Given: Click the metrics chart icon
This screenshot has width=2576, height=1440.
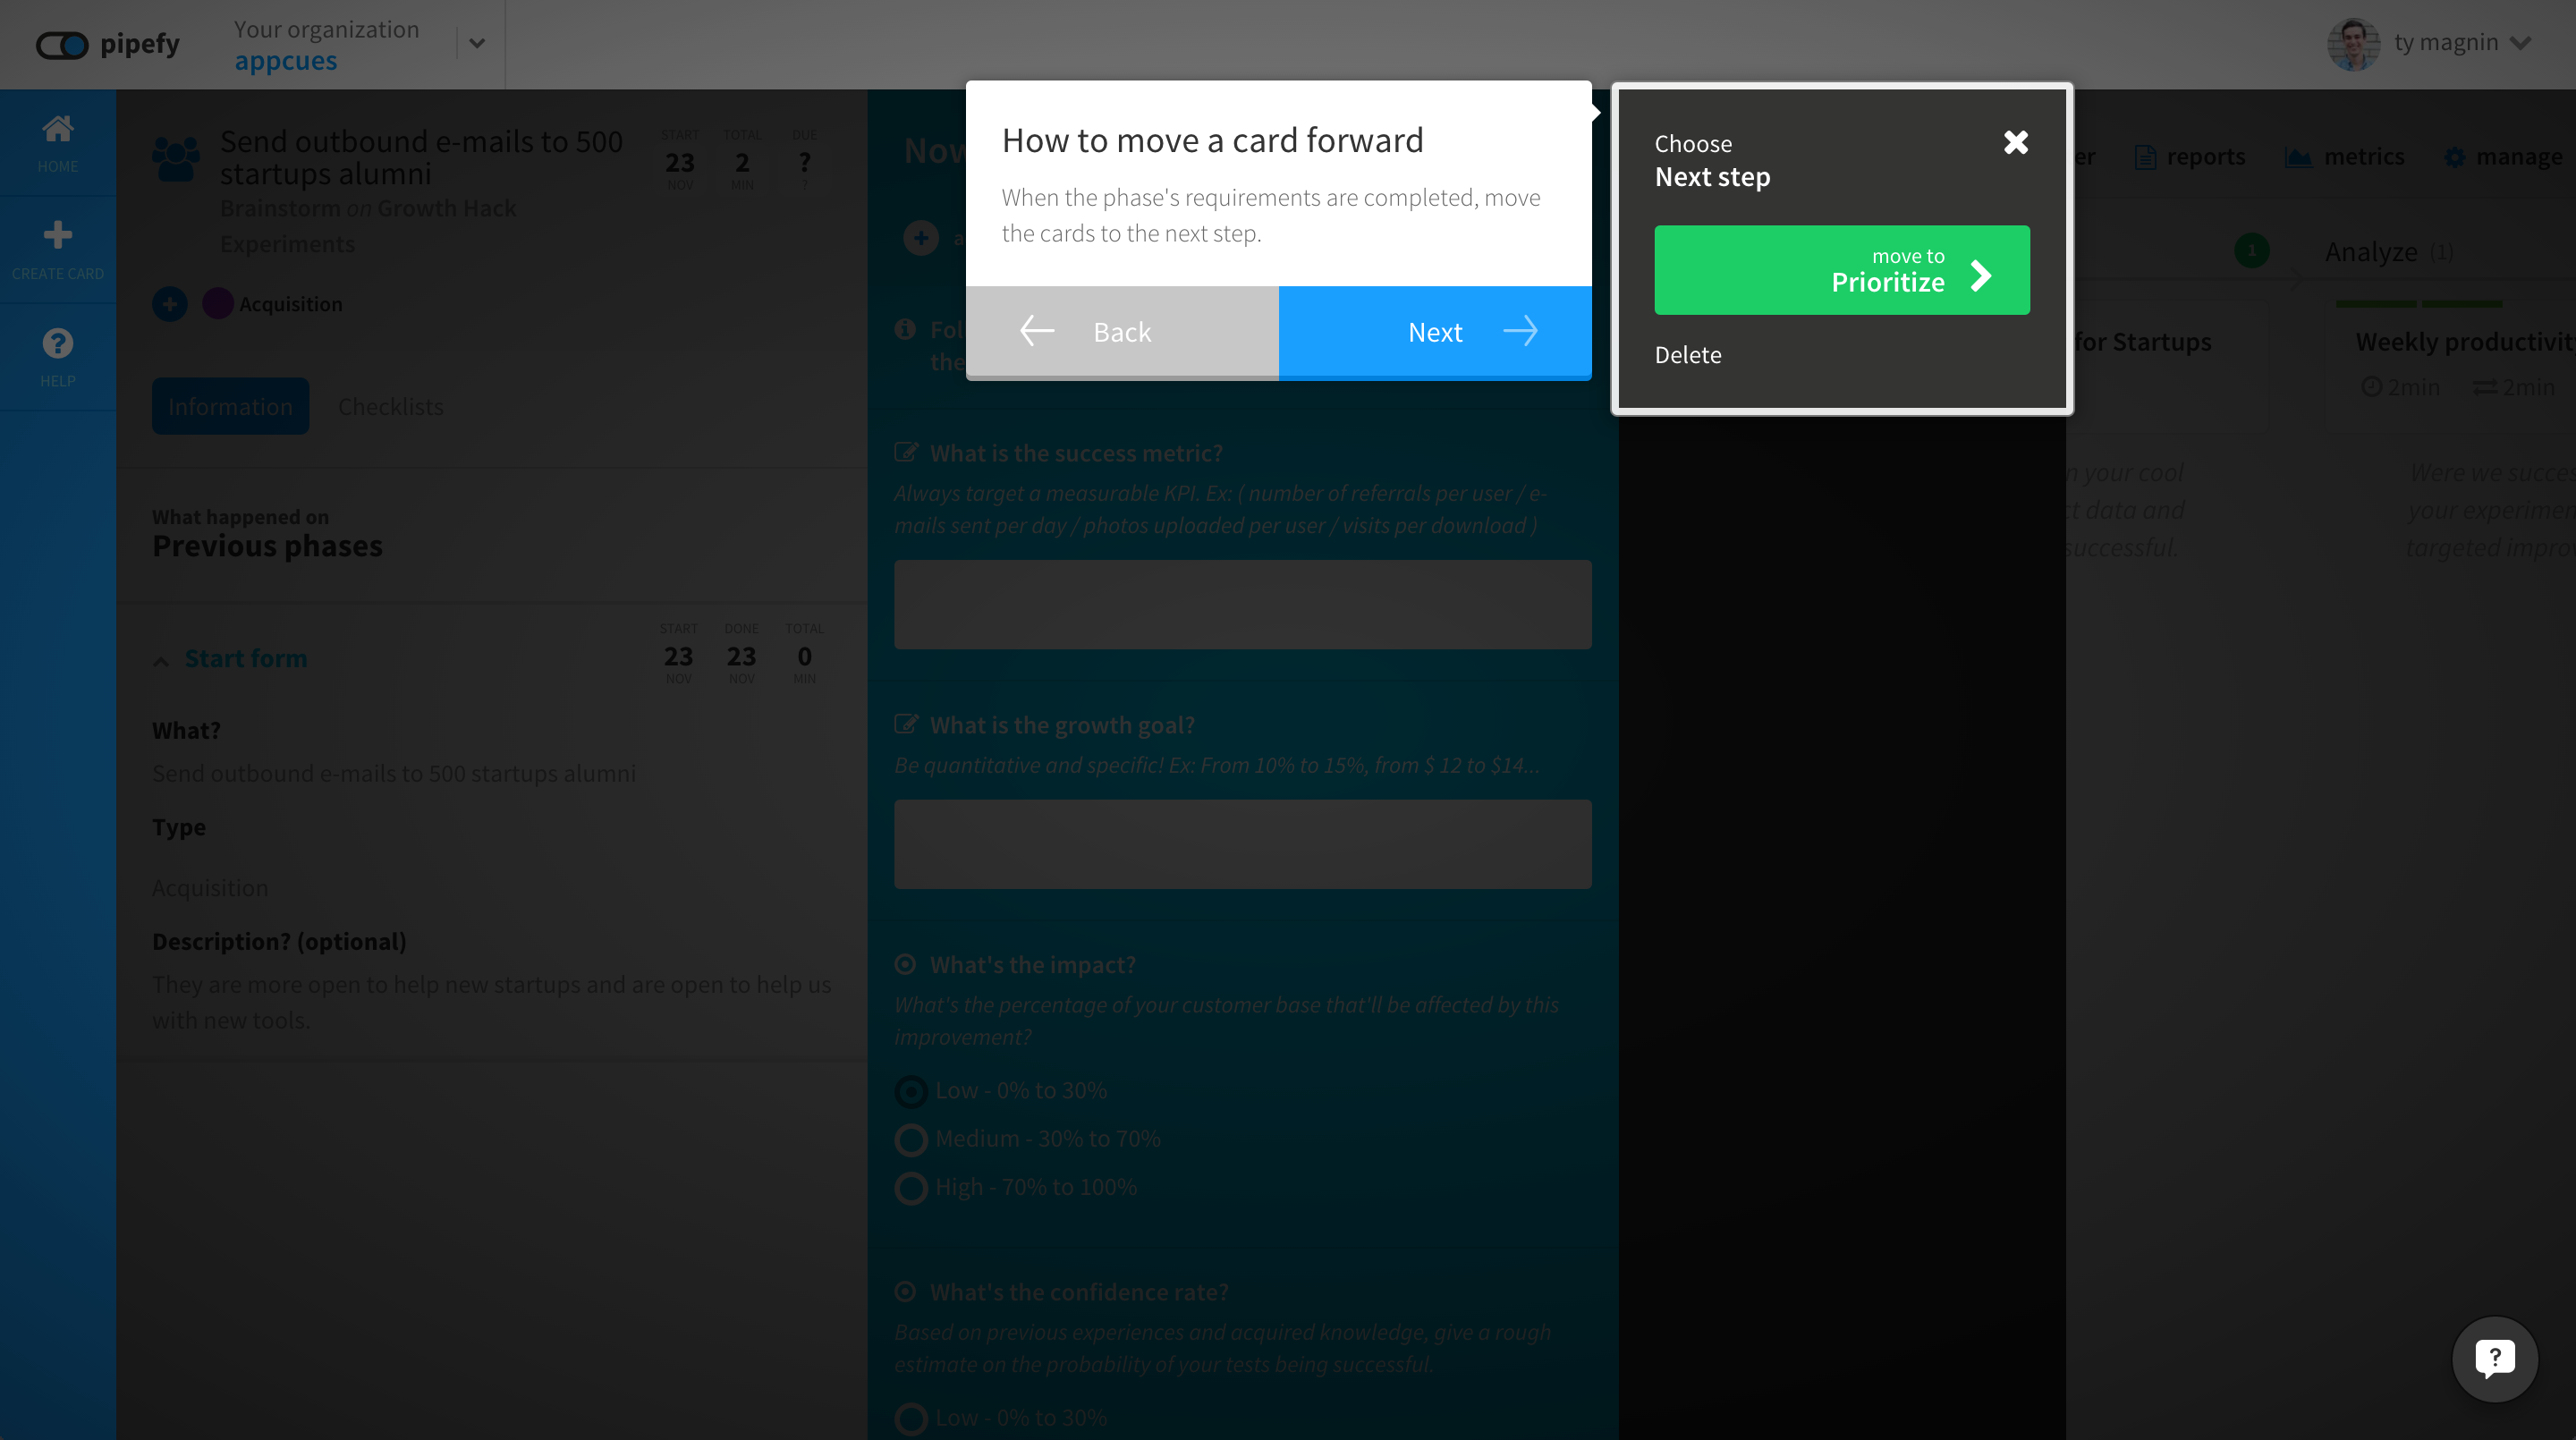Looking at the screenshot, I should pos(2298,157).
